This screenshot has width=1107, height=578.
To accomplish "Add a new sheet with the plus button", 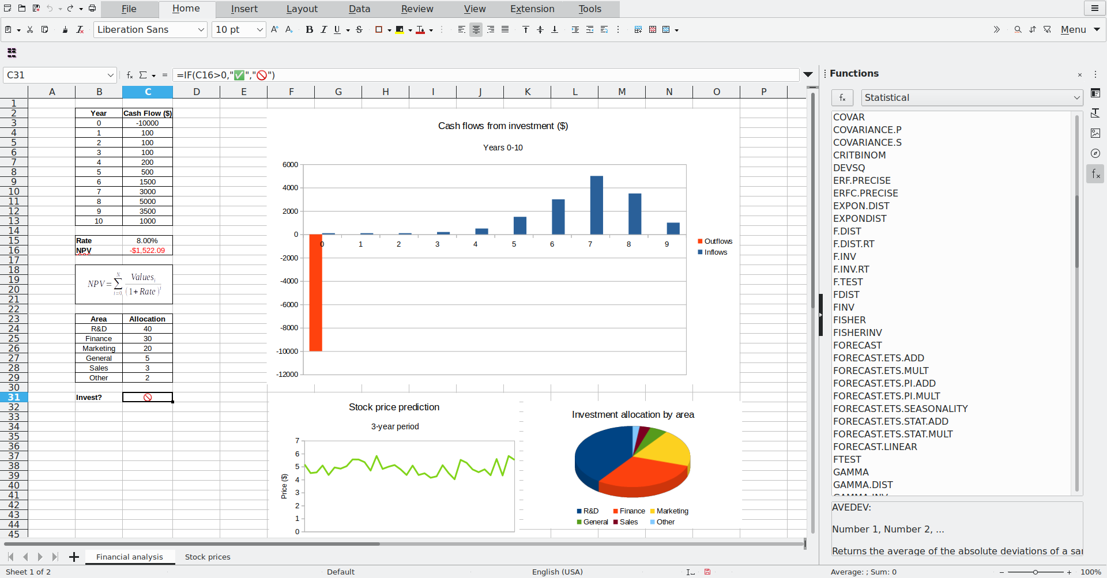I will [74, 557].
